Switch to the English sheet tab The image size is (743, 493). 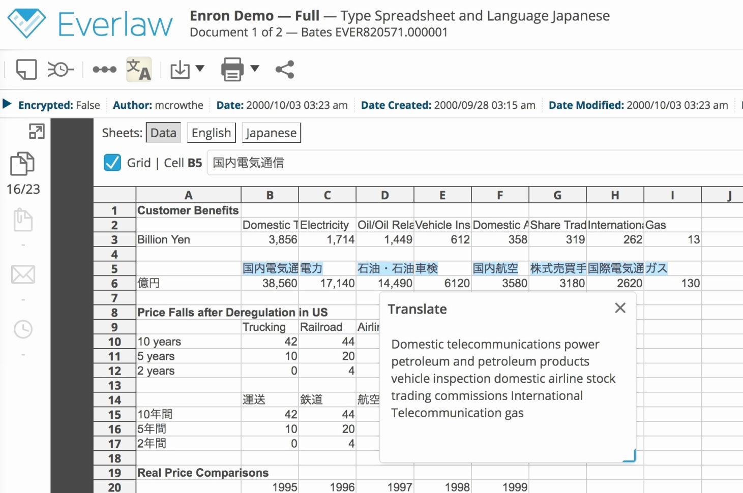211,133
